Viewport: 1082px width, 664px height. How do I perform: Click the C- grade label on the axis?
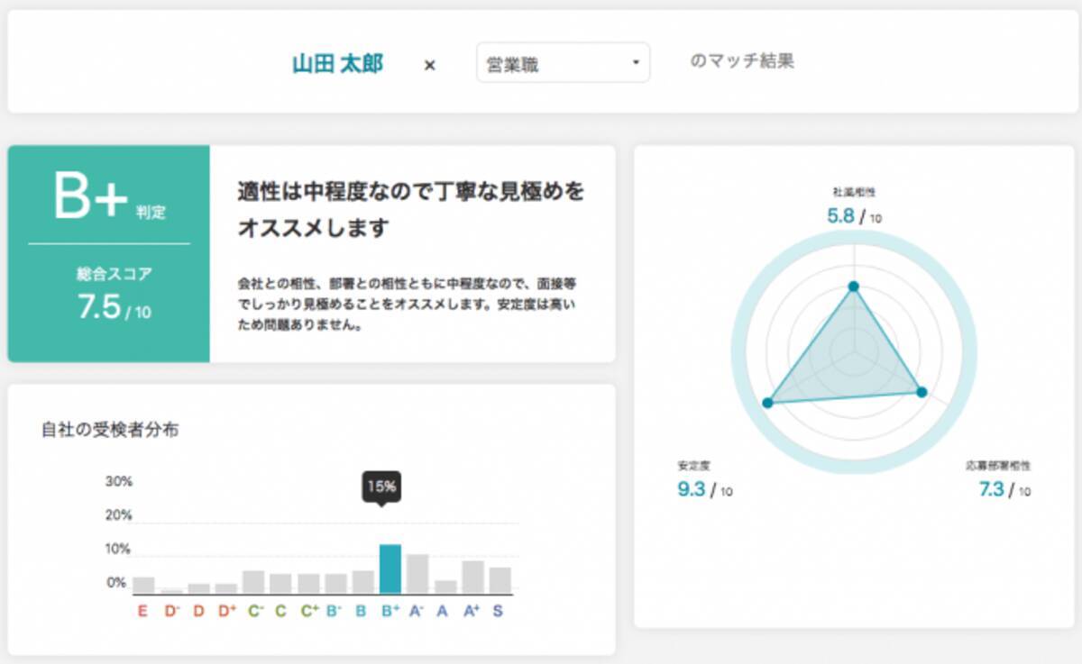255,611
